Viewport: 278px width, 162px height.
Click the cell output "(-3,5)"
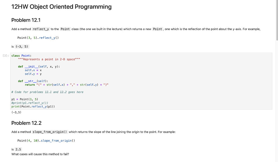click(16, 112)
